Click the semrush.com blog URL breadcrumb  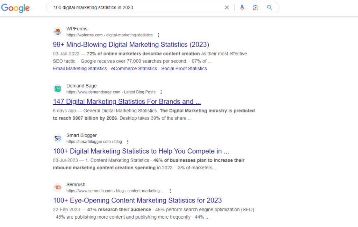(115, 191)
